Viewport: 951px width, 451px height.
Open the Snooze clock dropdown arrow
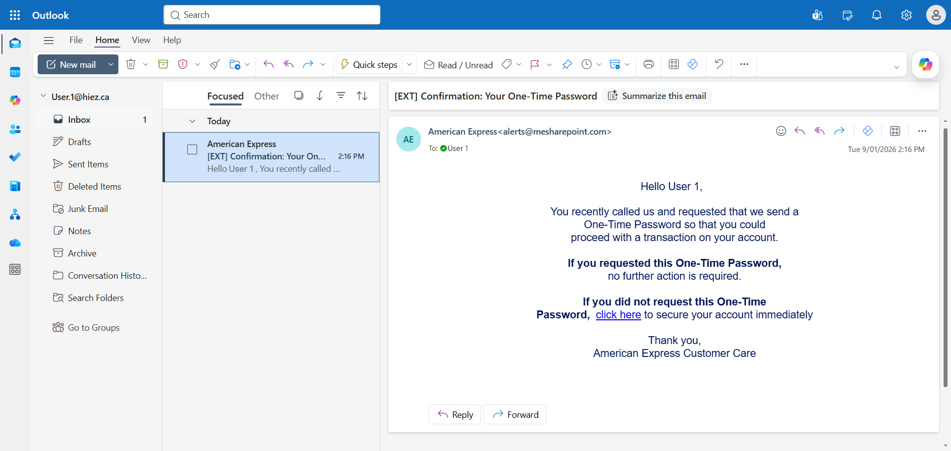[599, 64]
